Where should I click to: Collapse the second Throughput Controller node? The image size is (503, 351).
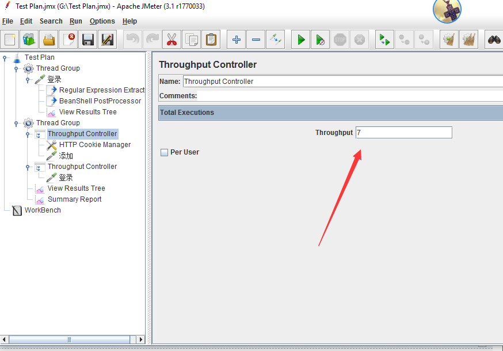[28, 167]
